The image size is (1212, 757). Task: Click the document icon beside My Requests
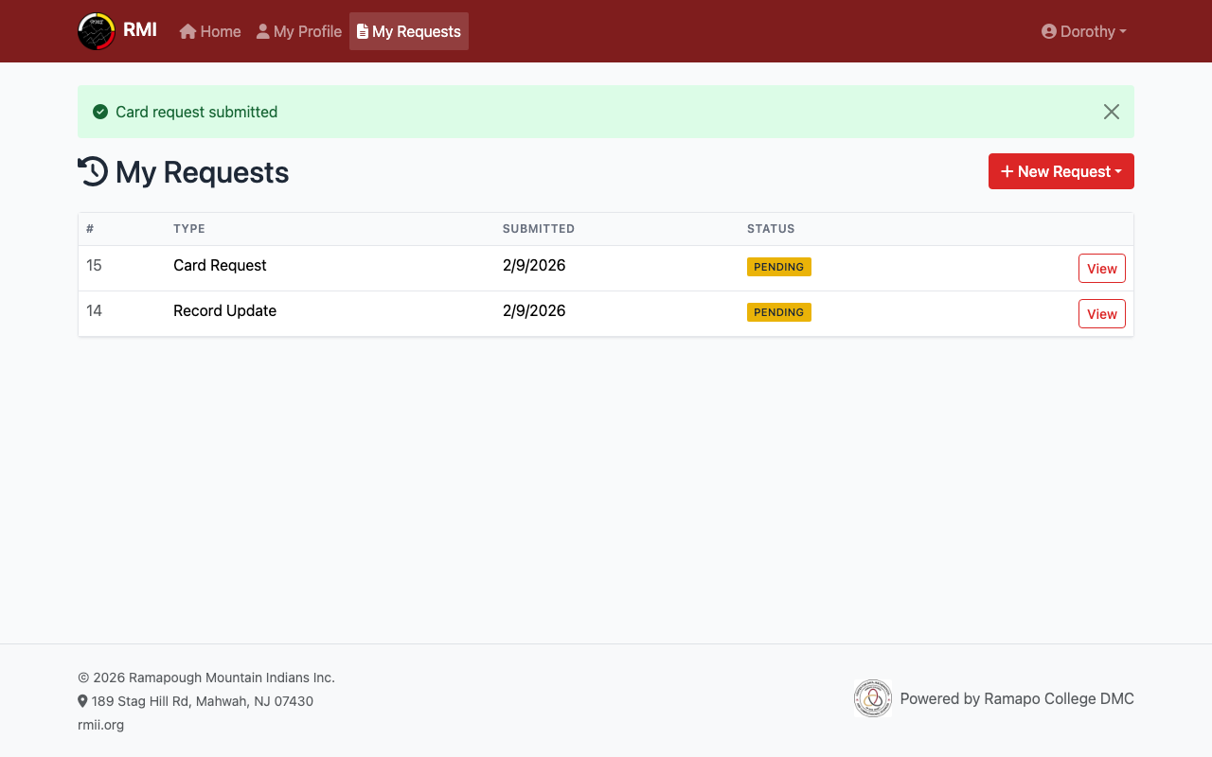tap(363, 31)
